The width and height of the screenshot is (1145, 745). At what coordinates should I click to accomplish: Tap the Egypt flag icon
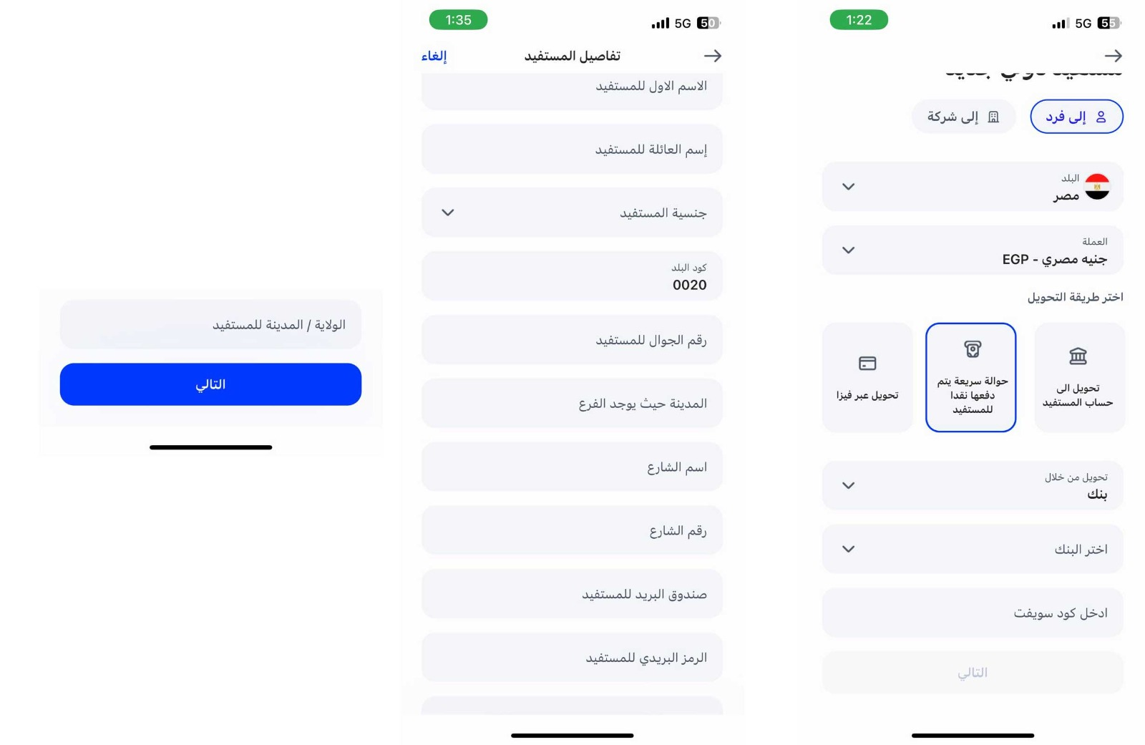(1097, 187)
